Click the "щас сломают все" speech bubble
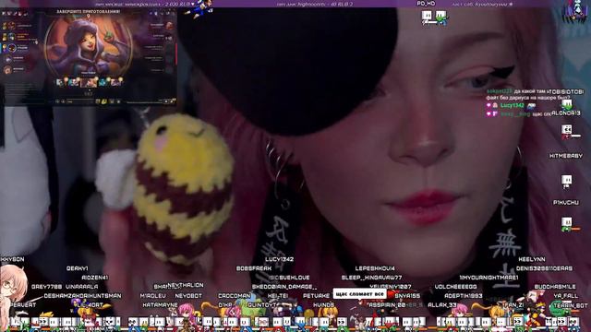 pos(359,294)
